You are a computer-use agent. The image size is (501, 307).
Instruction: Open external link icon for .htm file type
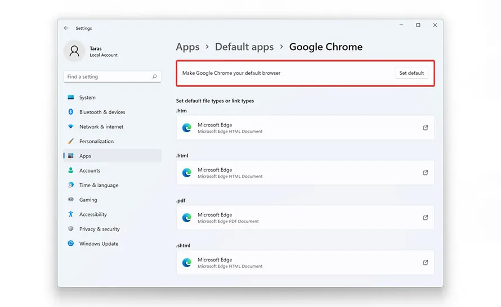[425, 128]
